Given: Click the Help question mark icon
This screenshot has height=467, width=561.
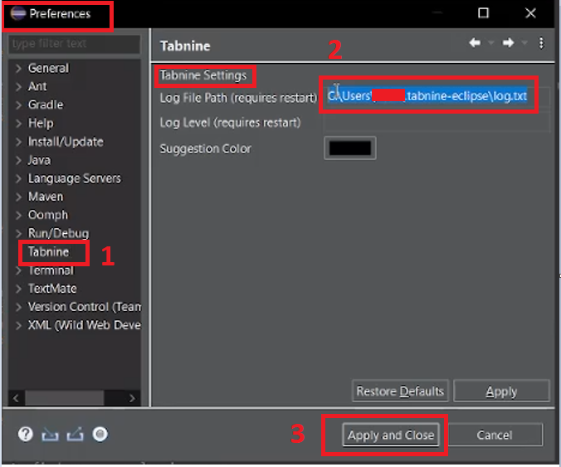Looking at the screenshot, I should (26, 434).
